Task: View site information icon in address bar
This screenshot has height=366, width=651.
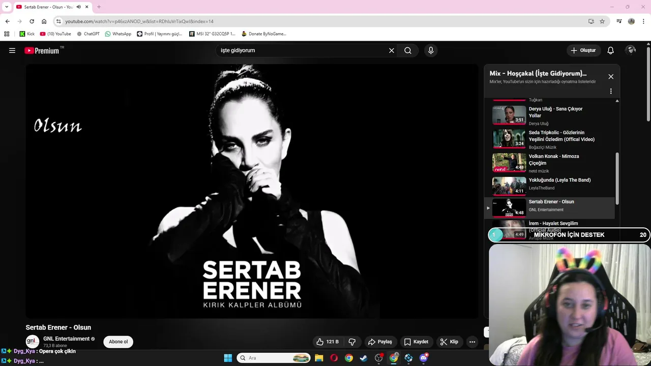Action: click(x=58, y=21)
